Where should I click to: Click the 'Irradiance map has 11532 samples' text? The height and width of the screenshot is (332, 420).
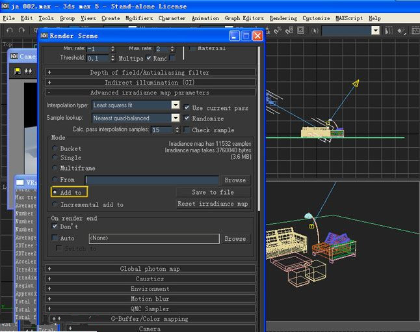(x=210, y=144)
